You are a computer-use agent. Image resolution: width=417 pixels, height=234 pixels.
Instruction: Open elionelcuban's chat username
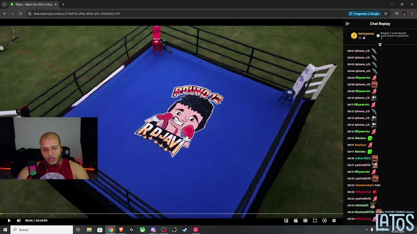tap(364, 185)
